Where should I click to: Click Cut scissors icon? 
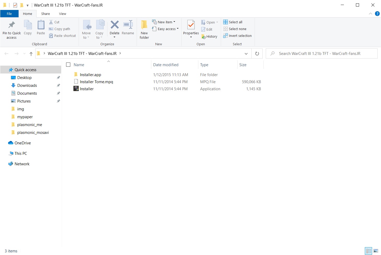(x=51, y=22)
